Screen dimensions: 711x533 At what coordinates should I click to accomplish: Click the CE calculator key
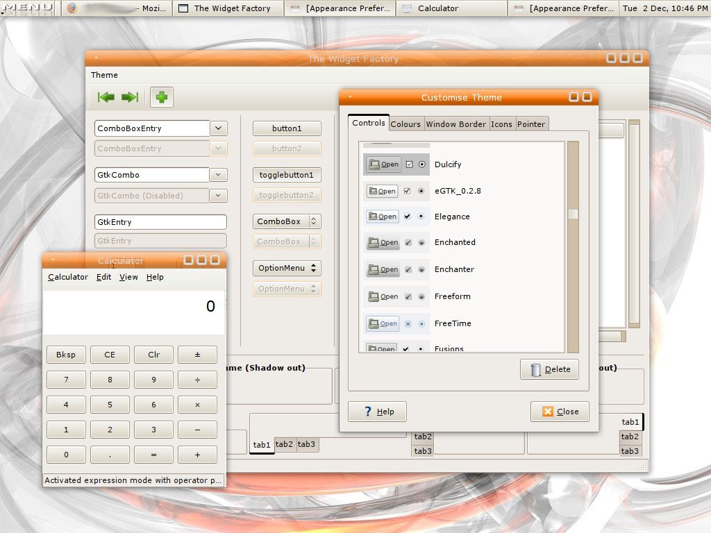(110, 355)
